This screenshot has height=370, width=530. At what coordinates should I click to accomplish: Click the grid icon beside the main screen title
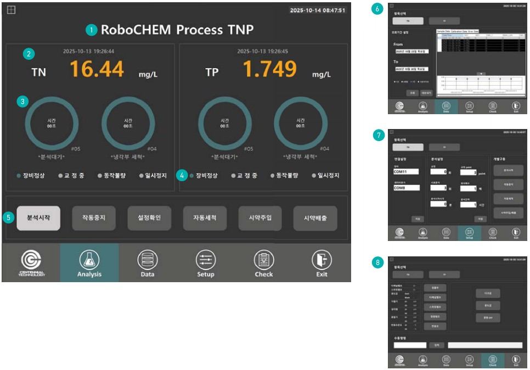pyautogui.click(x=11, y=10)
